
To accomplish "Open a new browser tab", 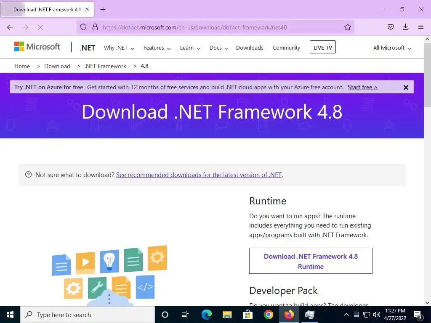I will point(103,10).
